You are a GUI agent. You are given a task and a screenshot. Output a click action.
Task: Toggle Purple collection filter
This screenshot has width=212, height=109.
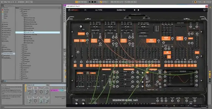pos(6,16)
